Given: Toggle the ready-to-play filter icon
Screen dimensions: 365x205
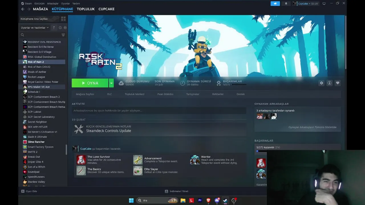Looking at the screenshot, I should click(65, 28).
